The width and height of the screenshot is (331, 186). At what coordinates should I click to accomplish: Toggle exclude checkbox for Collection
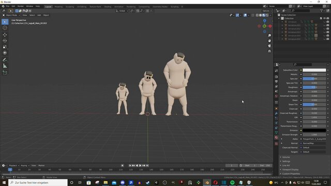coord(321,19)
